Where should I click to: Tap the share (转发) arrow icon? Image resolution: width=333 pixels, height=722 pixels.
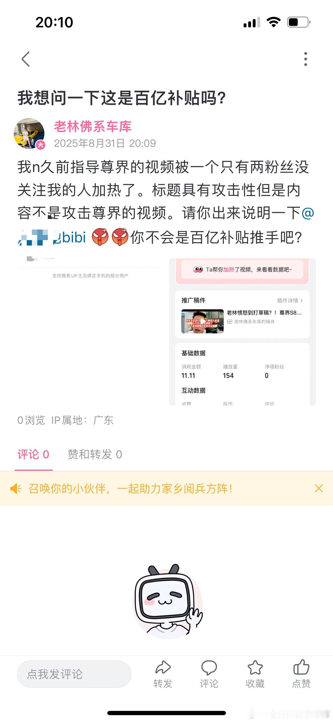click(x=163, y=668)
